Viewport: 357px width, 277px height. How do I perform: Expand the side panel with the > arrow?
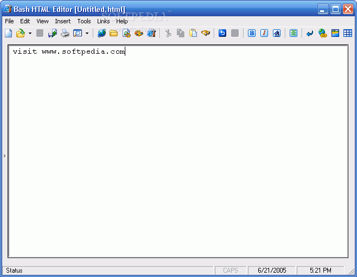coord(4,156)
